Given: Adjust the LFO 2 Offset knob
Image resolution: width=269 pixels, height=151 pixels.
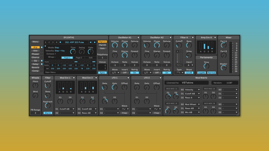Looking at the screenshot, I should [157, 87].
